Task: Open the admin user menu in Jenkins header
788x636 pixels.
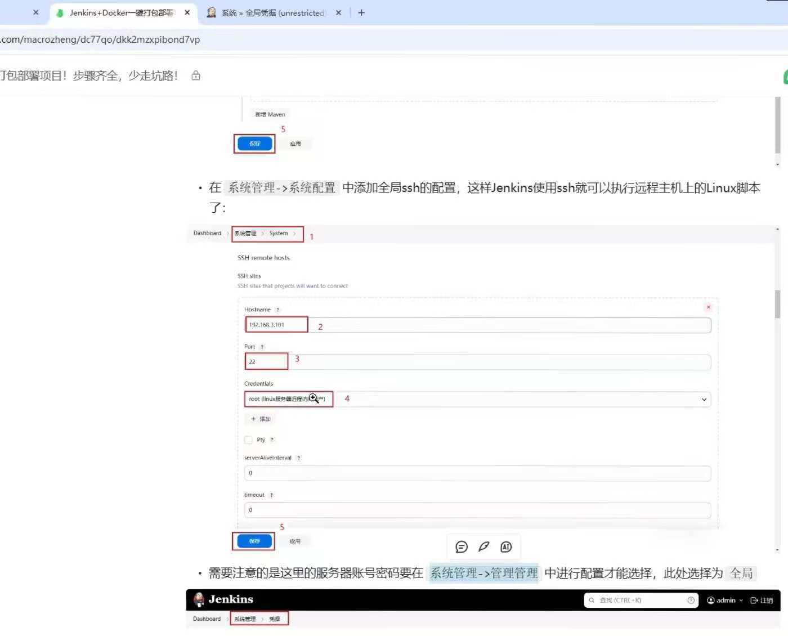Action: click(x=725, y=601)
